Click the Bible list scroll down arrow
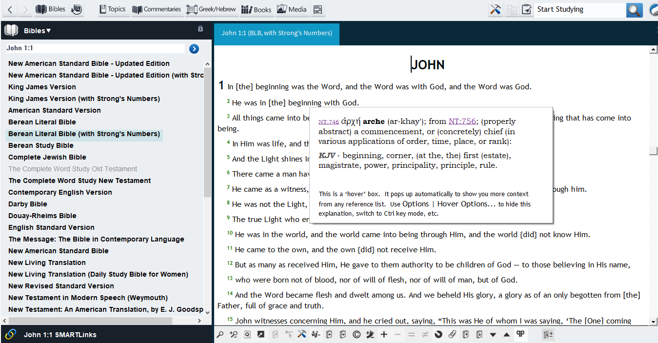The image size is (658, 343). coord(207,312)
